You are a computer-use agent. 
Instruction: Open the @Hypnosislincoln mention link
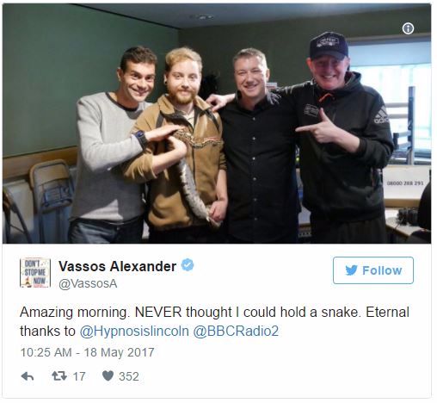[134, 331]
